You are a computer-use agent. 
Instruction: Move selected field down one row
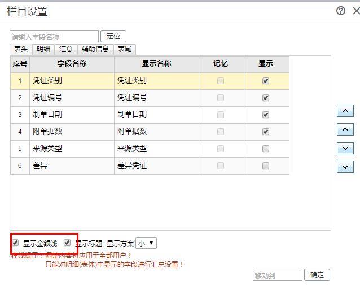tap(345, 148)
